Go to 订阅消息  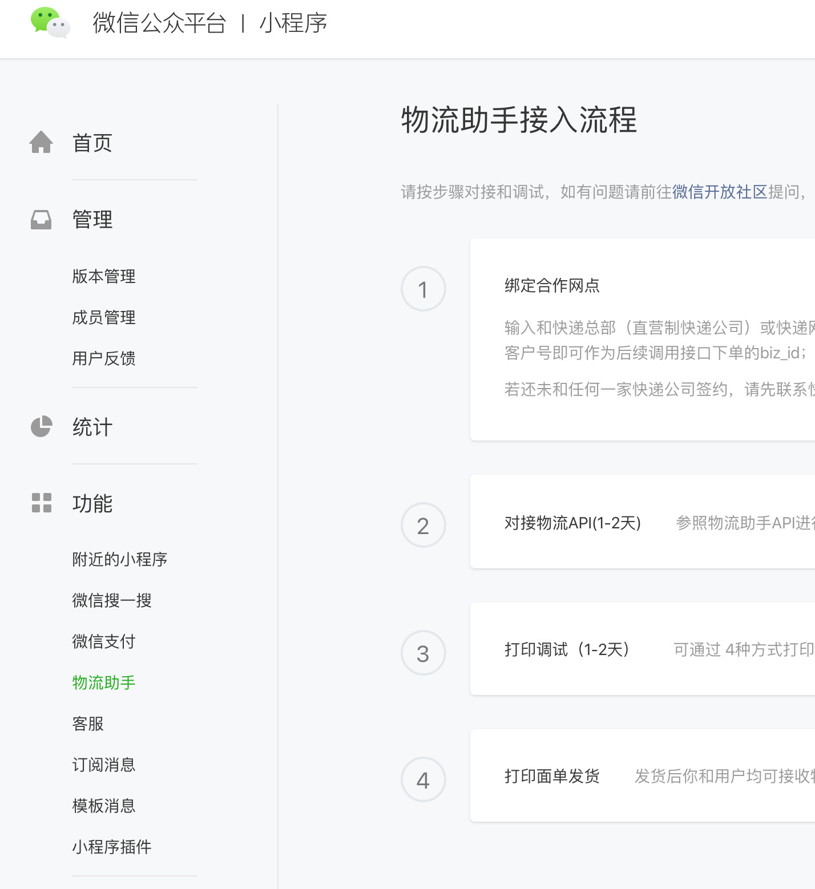(104, 765)
